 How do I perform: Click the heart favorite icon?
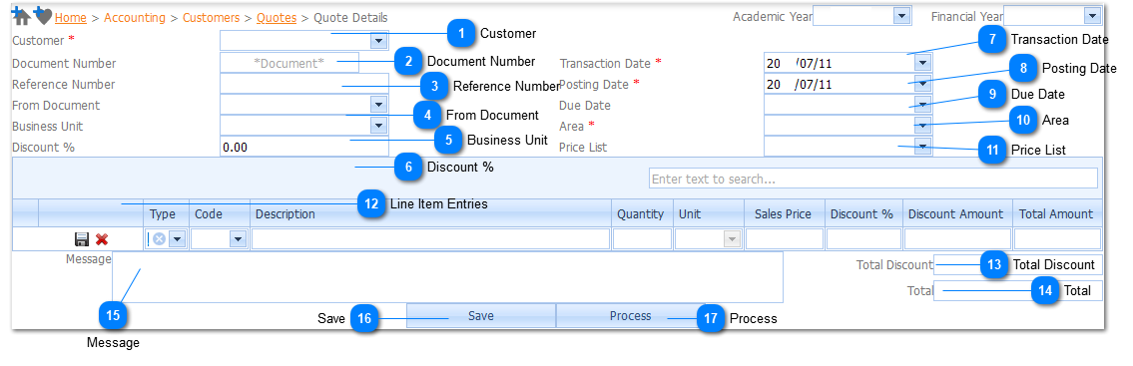pyautogui.click(x=43, y=16)
